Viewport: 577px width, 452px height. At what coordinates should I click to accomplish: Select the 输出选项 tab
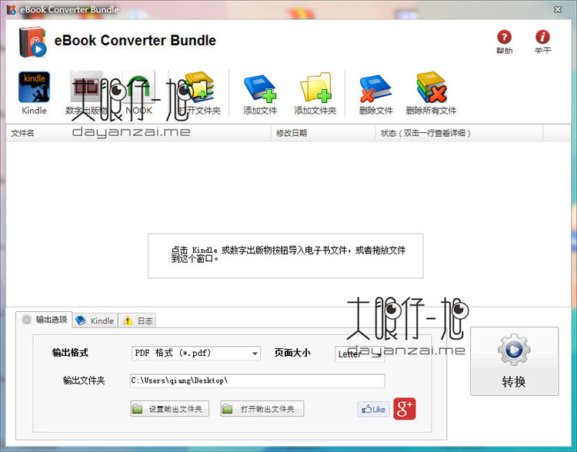45,320
